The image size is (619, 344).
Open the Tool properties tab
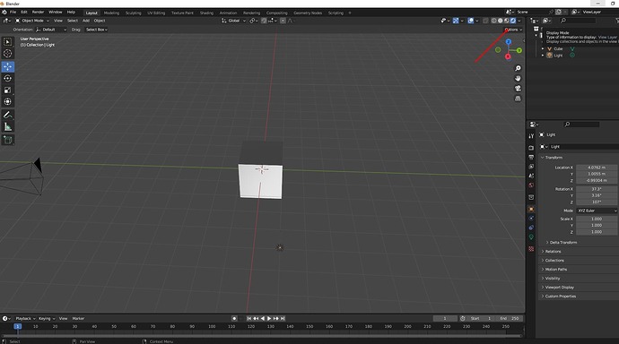(531, 136)
